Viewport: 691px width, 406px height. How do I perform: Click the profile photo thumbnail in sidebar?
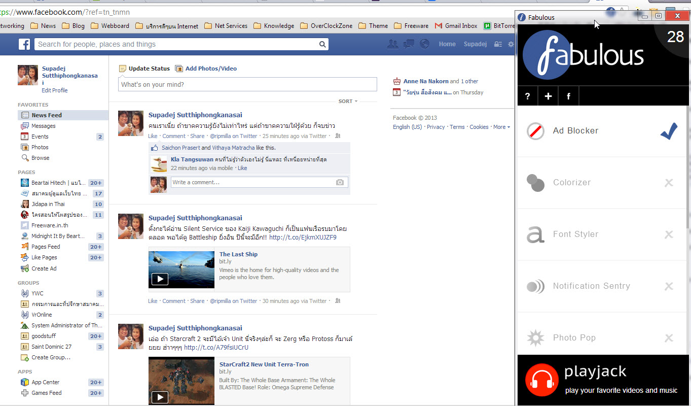click(x=28, y=75)
